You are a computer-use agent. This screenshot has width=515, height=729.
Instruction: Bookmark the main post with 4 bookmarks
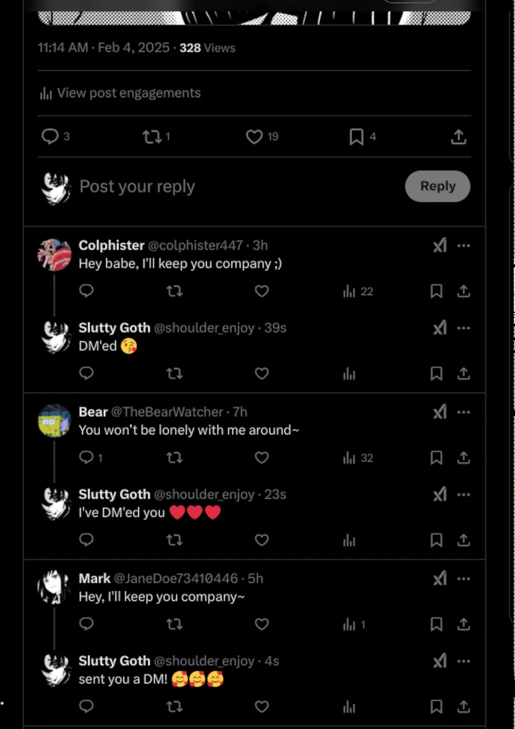pos(356,137)
